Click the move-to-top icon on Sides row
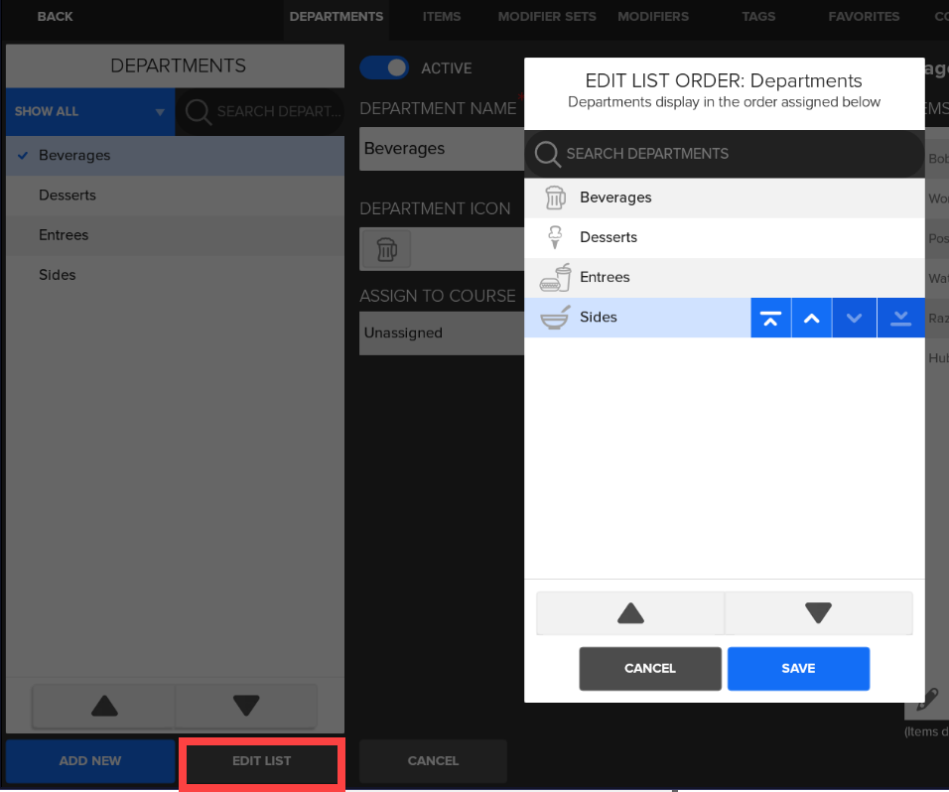949x792 pixels. point(770,318)
